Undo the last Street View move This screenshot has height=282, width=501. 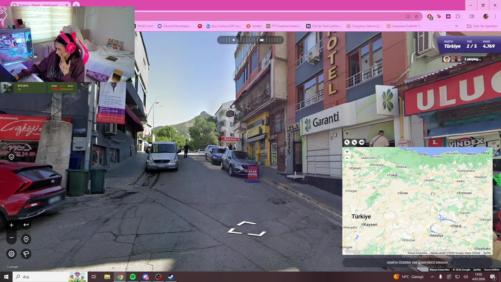[26, 225]
